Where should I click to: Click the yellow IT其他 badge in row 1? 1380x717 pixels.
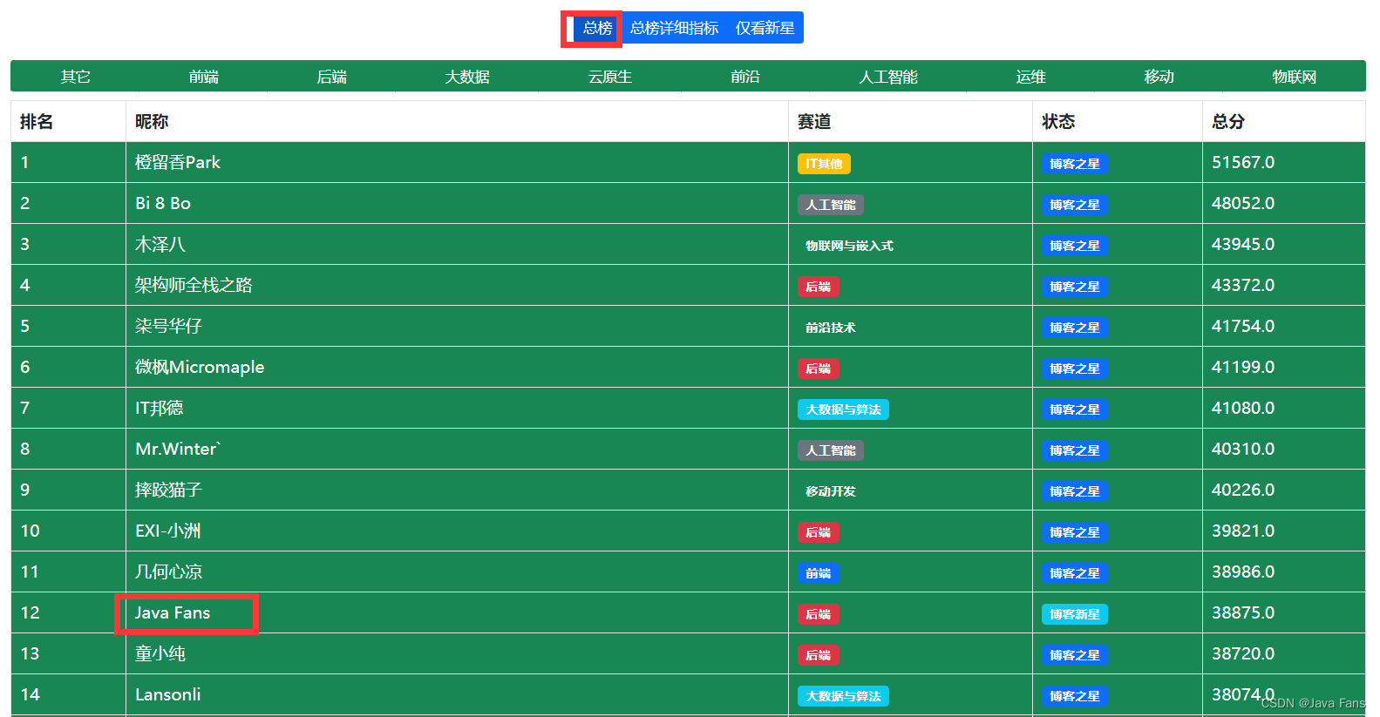[823, 164]
